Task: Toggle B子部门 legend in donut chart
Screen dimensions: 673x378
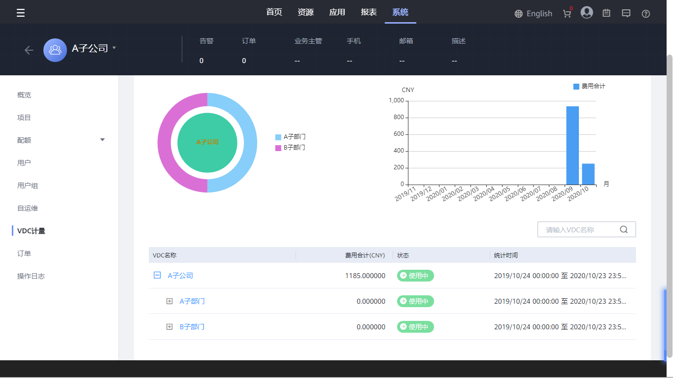Action: [x=291, y=148]
